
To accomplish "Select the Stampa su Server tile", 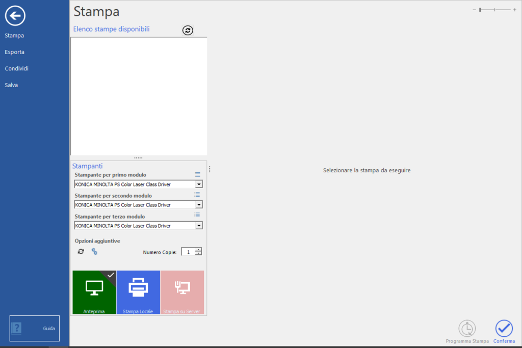I will pyautogui.click(x=182, y=292).
